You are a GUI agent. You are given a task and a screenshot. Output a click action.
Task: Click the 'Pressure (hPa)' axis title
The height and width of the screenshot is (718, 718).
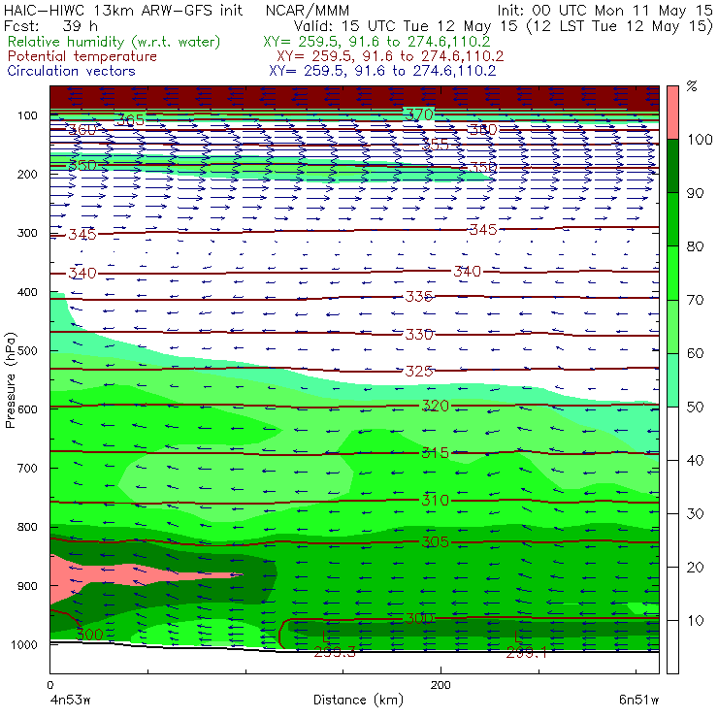click(x=11, y=380)
